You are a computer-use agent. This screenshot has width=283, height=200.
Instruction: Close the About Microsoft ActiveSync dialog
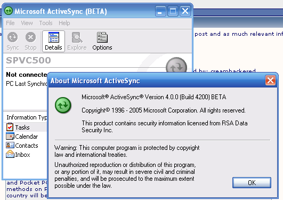click(270, 80)
